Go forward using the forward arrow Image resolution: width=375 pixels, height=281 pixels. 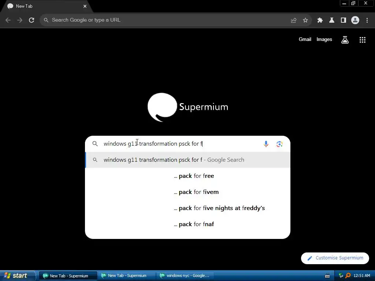20,20
